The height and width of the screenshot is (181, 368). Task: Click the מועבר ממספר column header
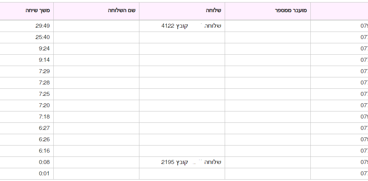click(291, 11)
